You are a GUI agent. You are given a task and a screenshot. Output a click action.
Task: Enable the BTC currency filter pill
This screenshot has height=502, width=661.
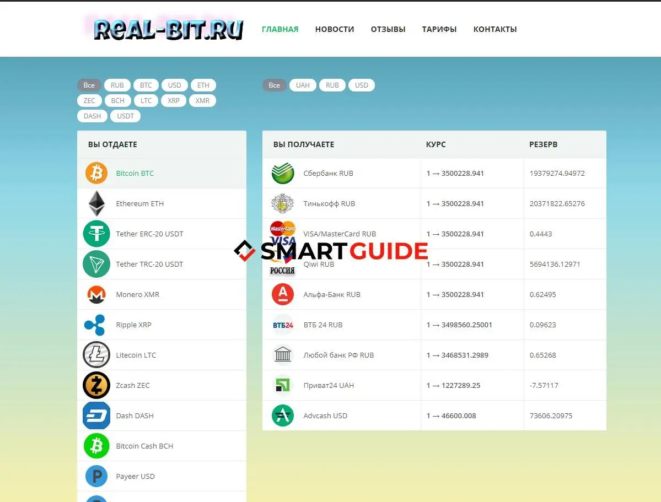click(146, 85)
